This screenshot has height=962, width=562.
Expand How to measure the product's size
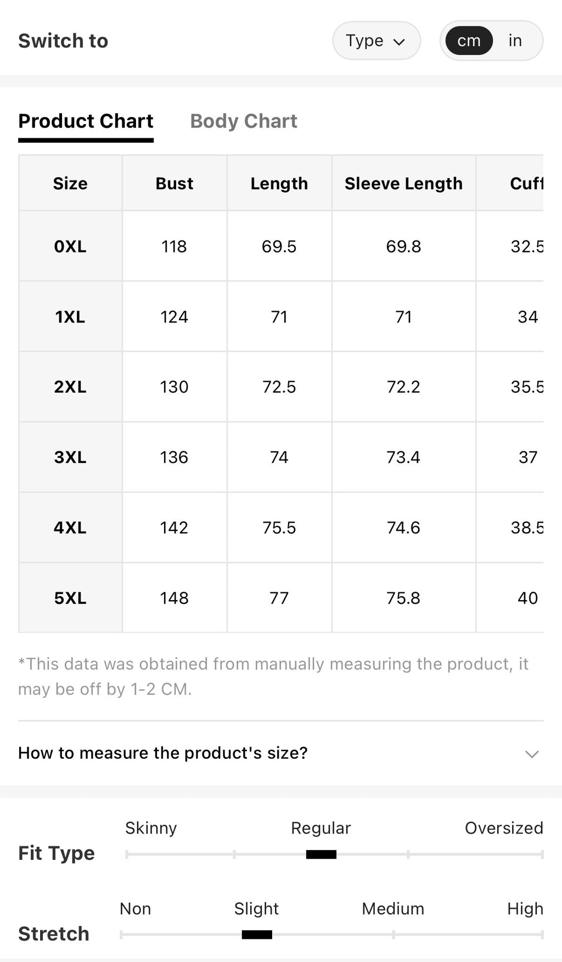coord(280,753)
